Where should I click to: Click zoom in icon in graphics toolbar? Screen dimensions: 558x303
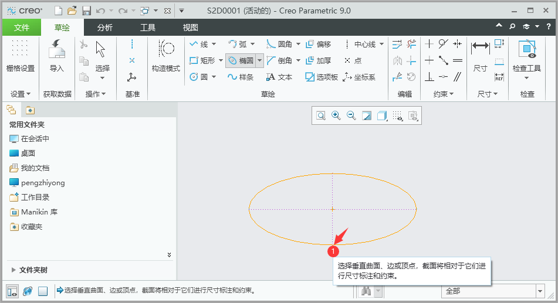point(336,115)
